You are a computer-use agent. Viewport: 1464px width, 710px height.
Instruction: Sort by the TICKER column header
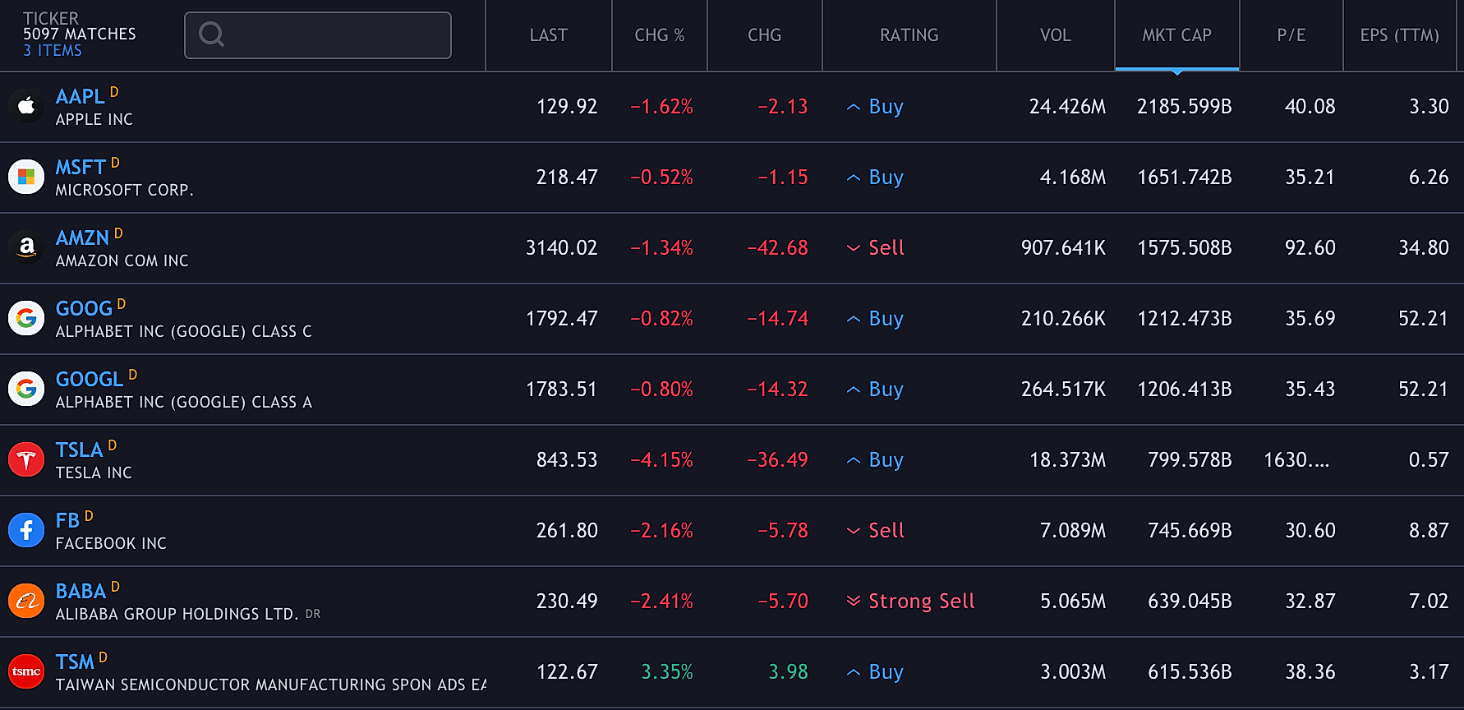51,18
